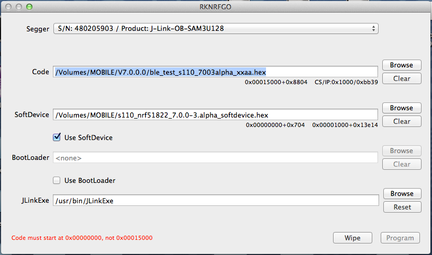The height and width of the screenshot is (255, 432).
Task: Uncheck the Use SoftDevice checkbox
Action: (57, 137)
